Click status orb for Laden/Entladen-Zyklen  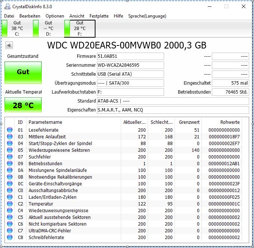(x=10, y=197)
